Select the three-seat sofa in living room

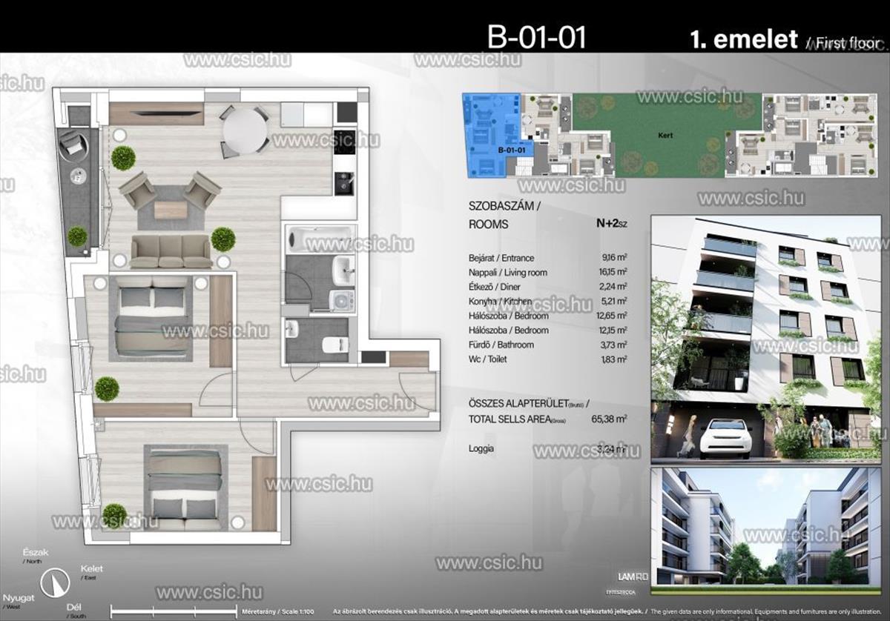(x=171, y=251)
